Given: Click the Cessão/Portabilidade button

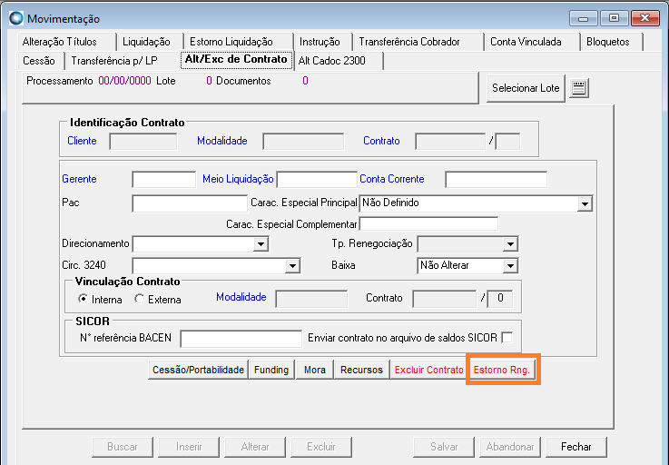Looking at the screenshot, I should coord(198,370).
